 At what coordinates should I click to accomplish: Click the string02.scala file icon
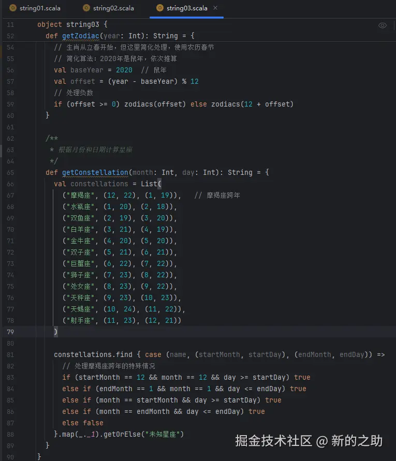(x=86, y=8)
